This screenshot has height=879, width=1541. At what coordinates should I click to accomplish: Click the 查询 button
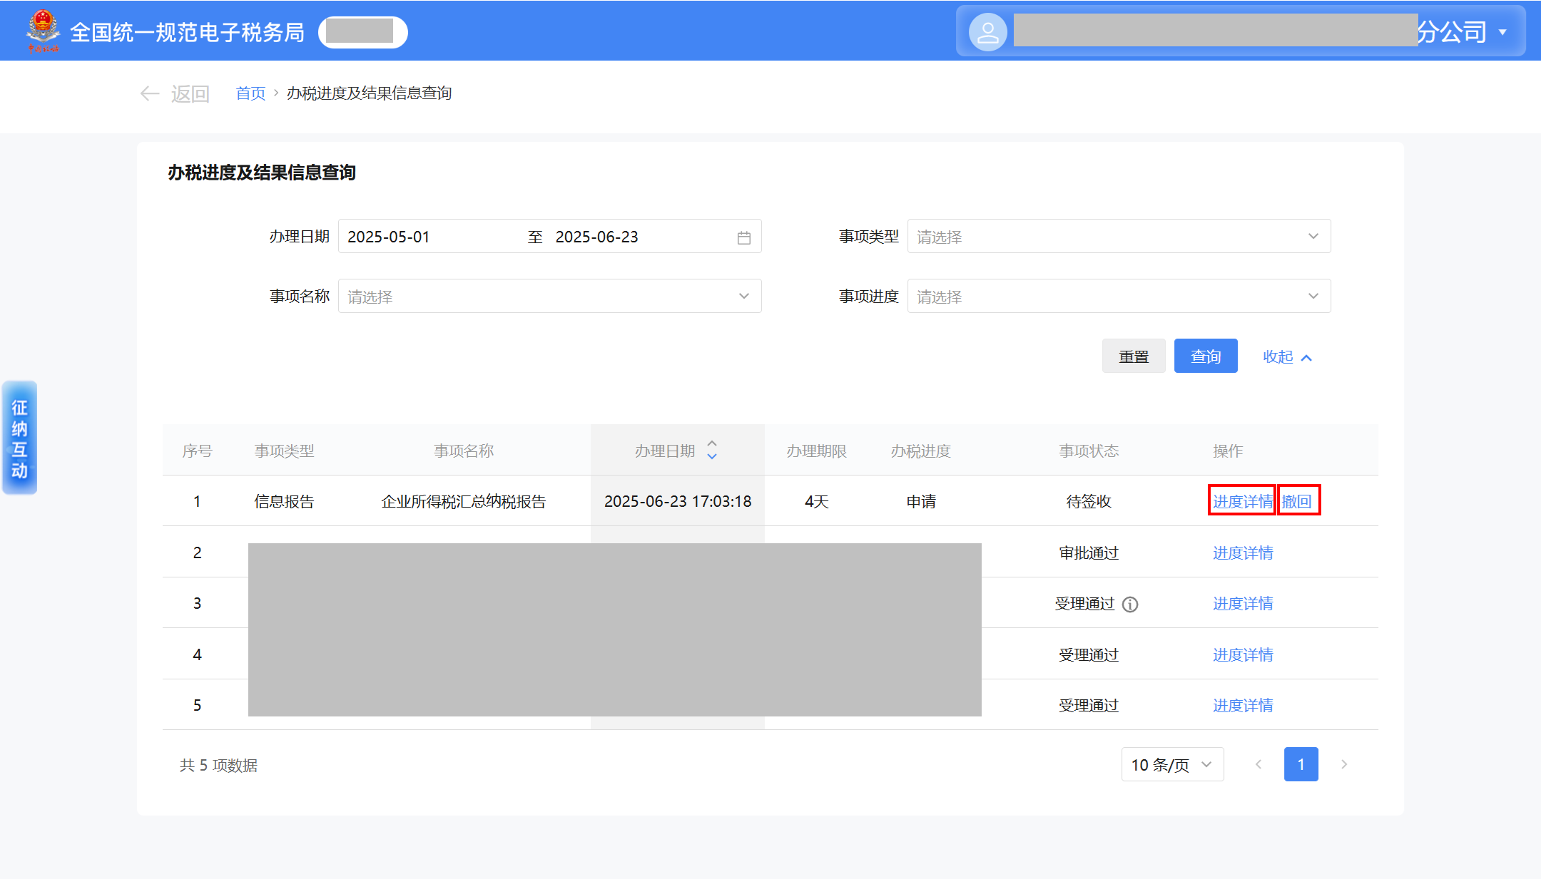1205,356
